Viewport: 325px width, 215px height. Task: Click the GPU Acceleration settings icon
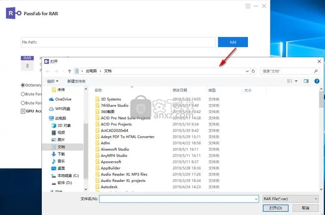click(x=23, y=111)
